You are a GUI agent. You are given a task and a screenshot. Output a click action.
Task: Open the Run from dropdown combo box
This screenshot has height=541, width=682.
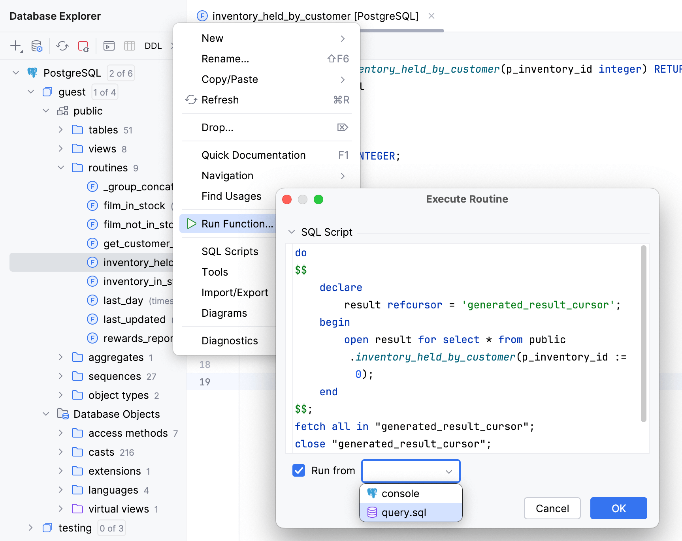411,471
